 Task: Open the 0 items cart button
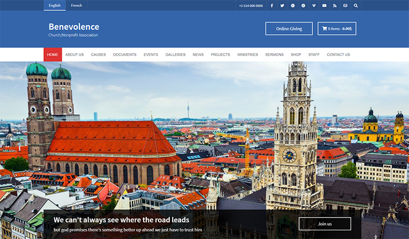pyautogui.click(x=337, y=29)
